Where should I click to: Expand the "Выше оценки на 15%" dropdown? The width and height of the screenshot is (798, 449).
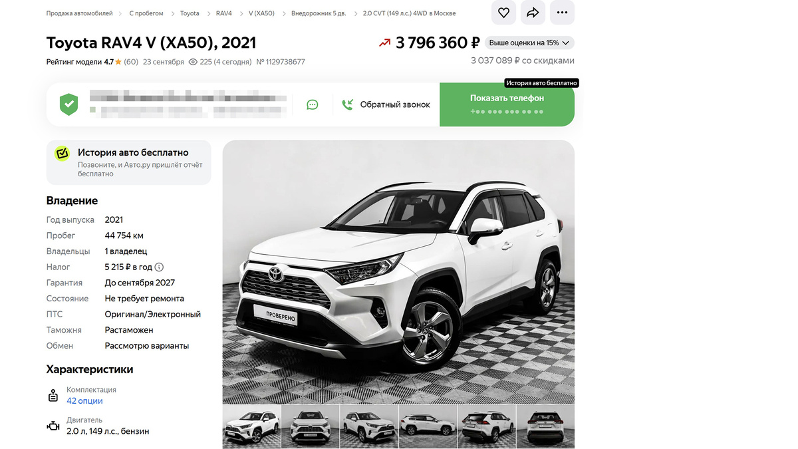coord(529,43)
